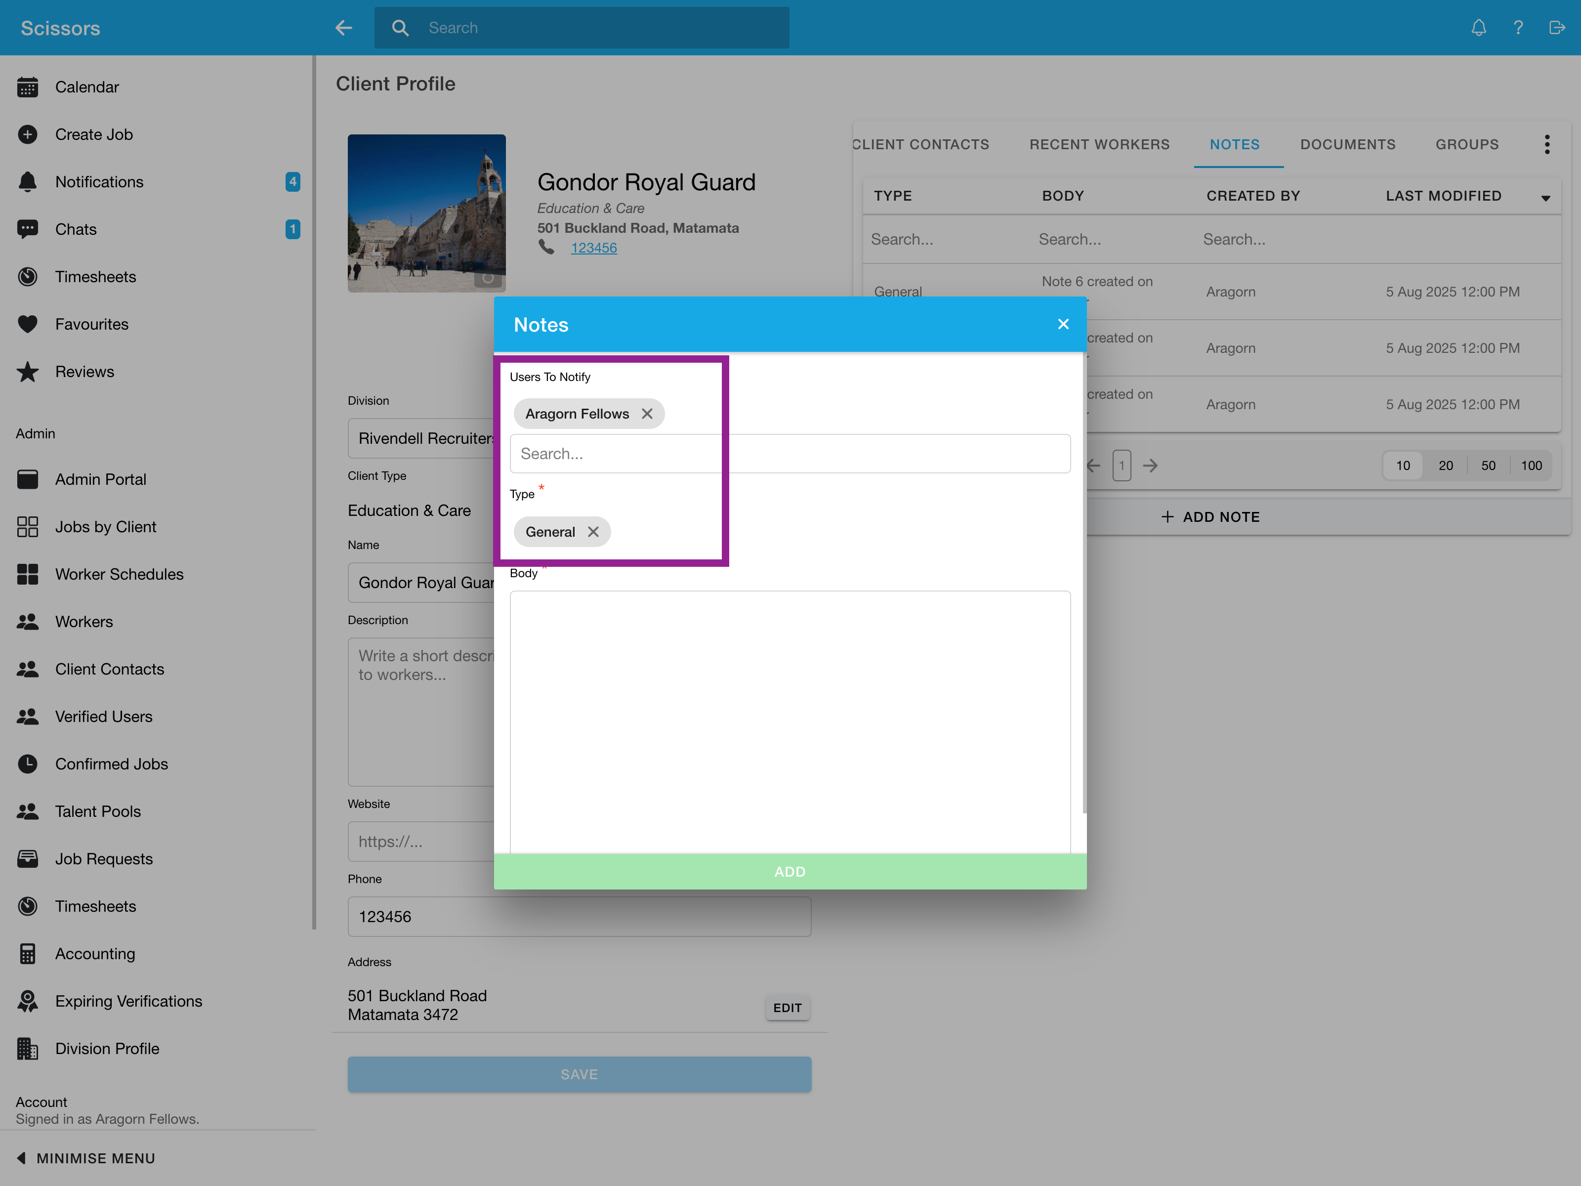Open Reviews from the sidebar
The image size is (1581, 1186).
point(84,371)
